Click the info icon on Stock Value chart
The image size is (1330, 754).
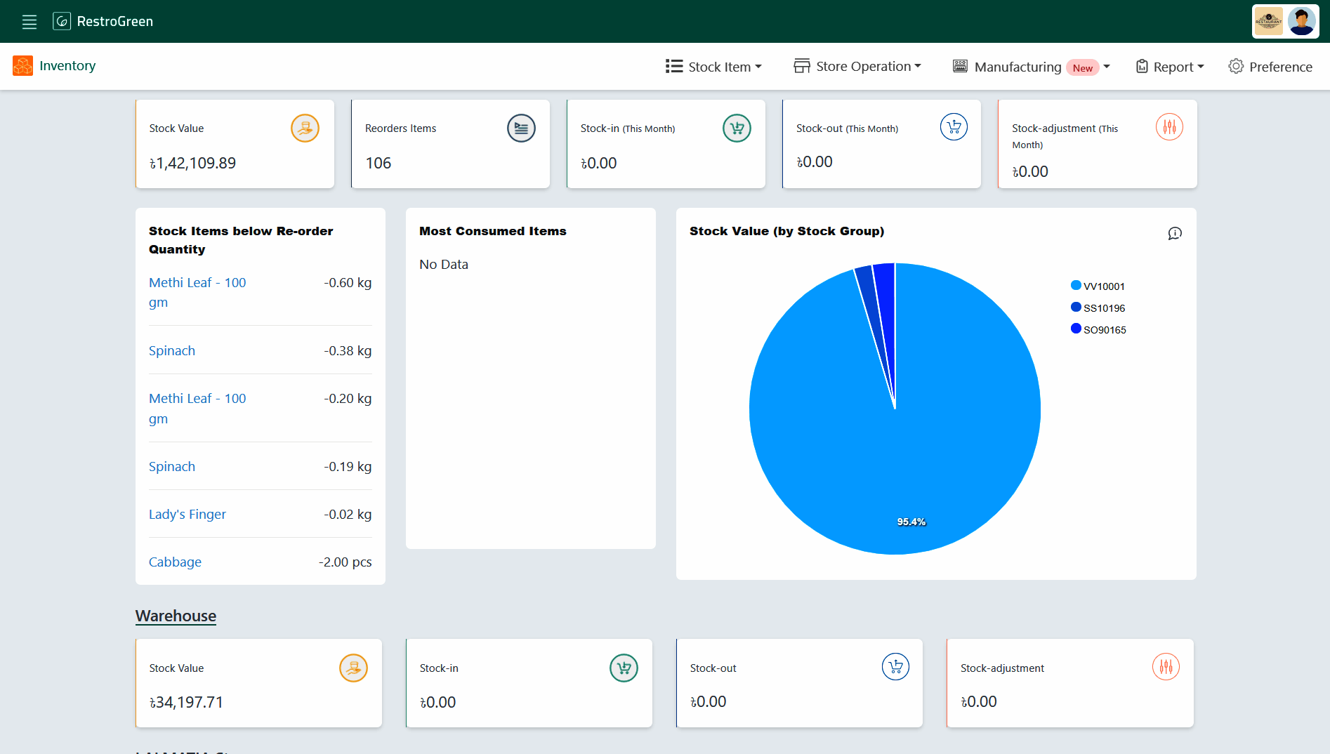click(x=1175, y=233)
